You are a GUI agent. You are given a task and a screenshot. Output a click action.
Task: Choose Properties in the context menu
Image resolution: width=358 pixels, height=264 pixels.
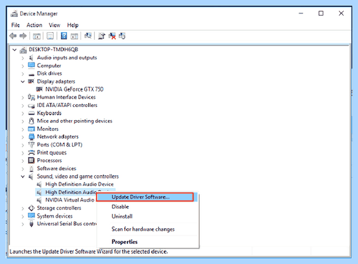[x=148, y=241]
